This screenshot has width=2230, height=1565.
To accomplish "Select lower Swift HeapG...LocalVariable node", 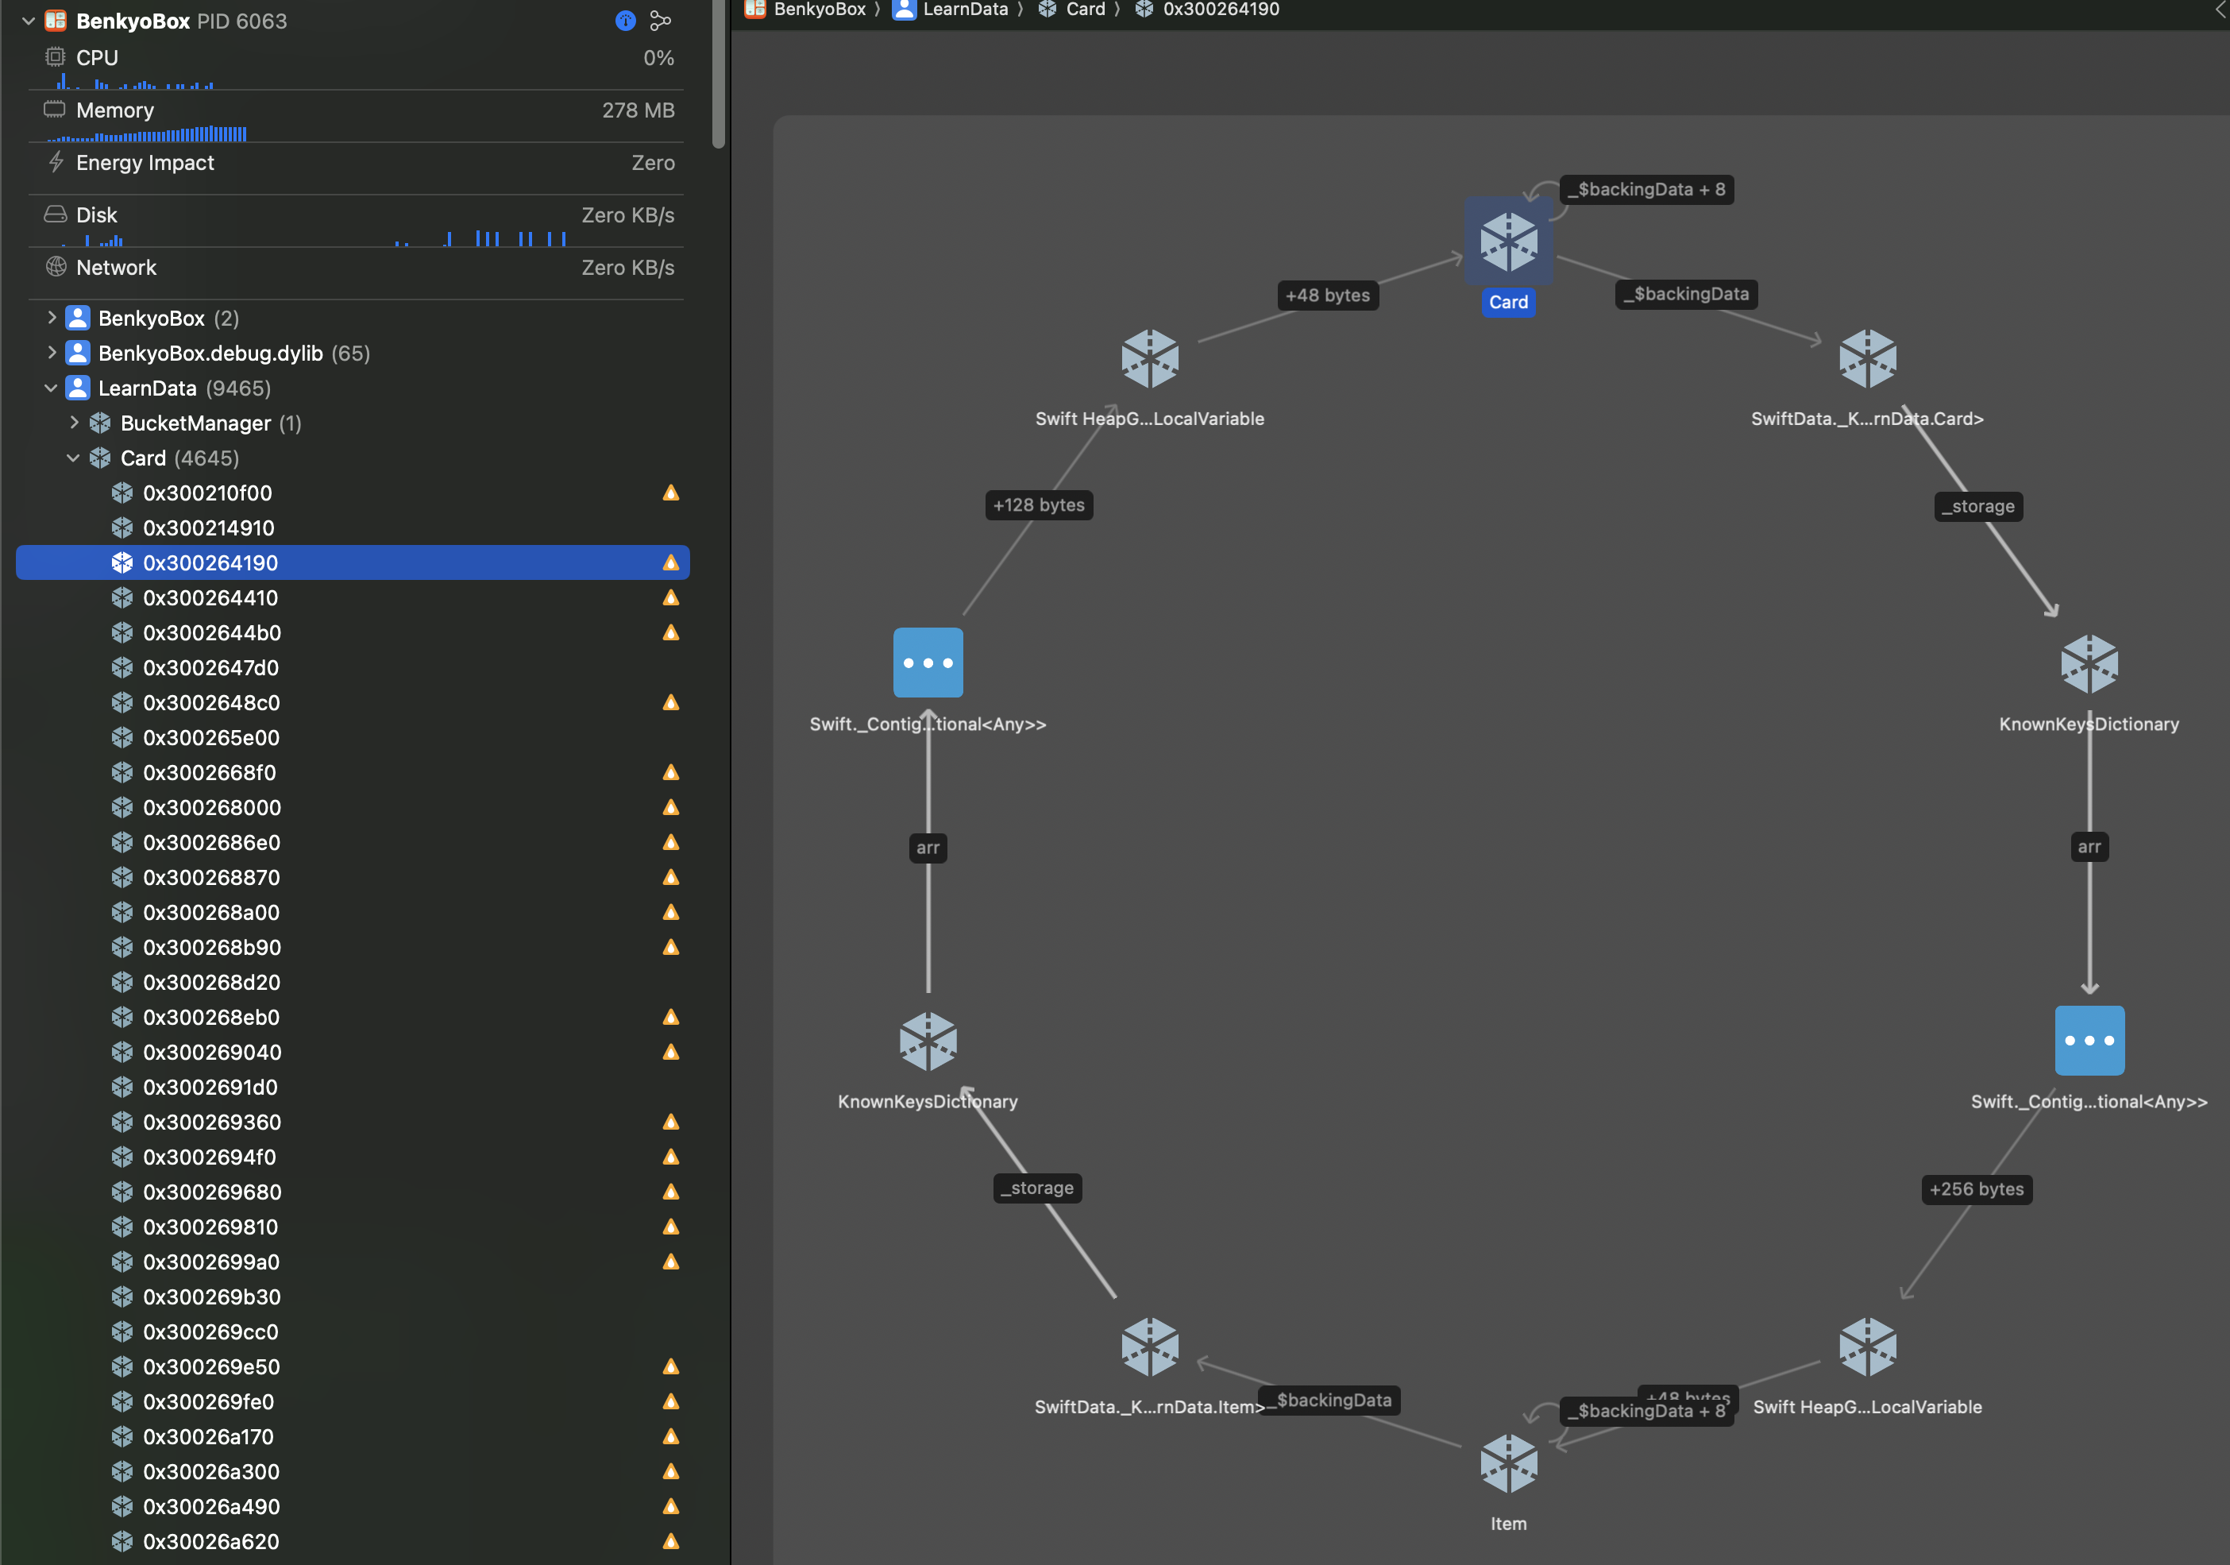I will coord(1867,1347).
